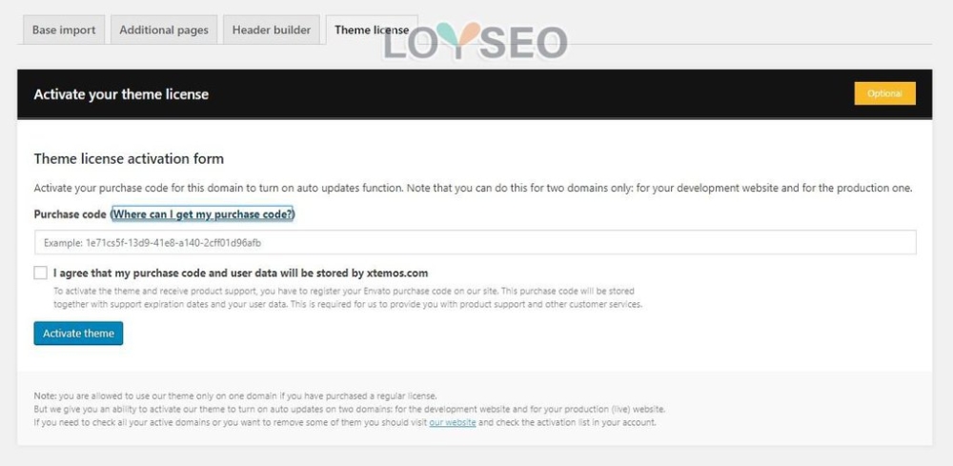Screen dimensions: 953x466
Task: Focus the purchase code input field
Action: coord(475,242)
